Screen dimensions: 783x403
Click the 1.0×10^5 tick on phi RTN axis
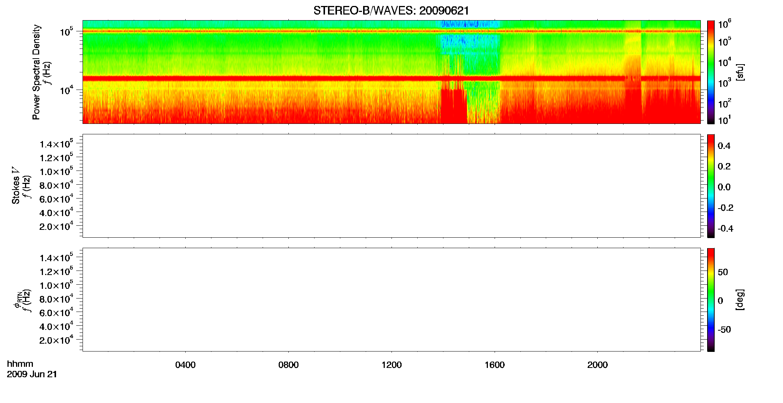point(56,285)
